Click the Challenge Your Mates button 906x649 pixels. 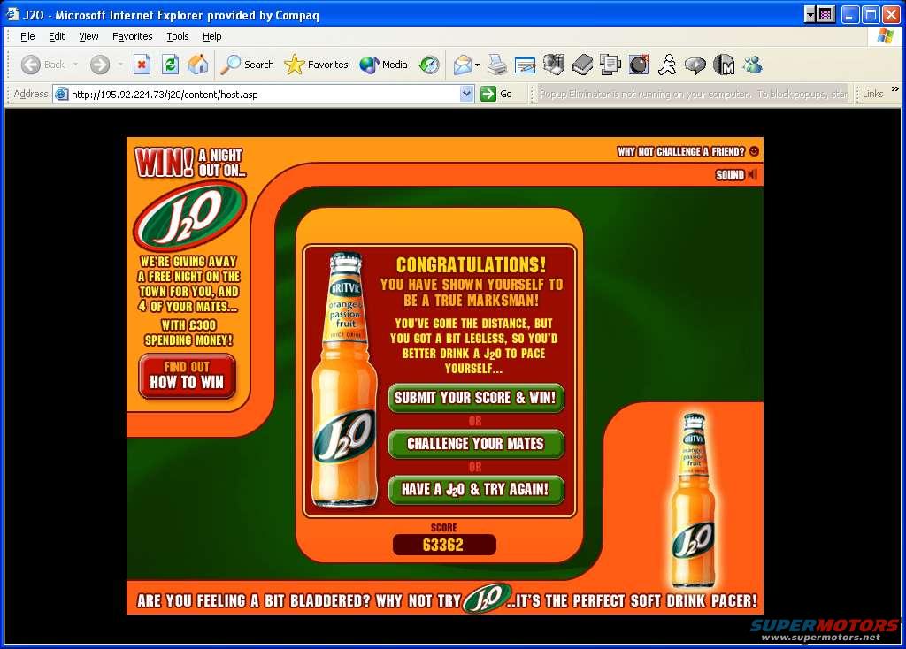[475, 444]
